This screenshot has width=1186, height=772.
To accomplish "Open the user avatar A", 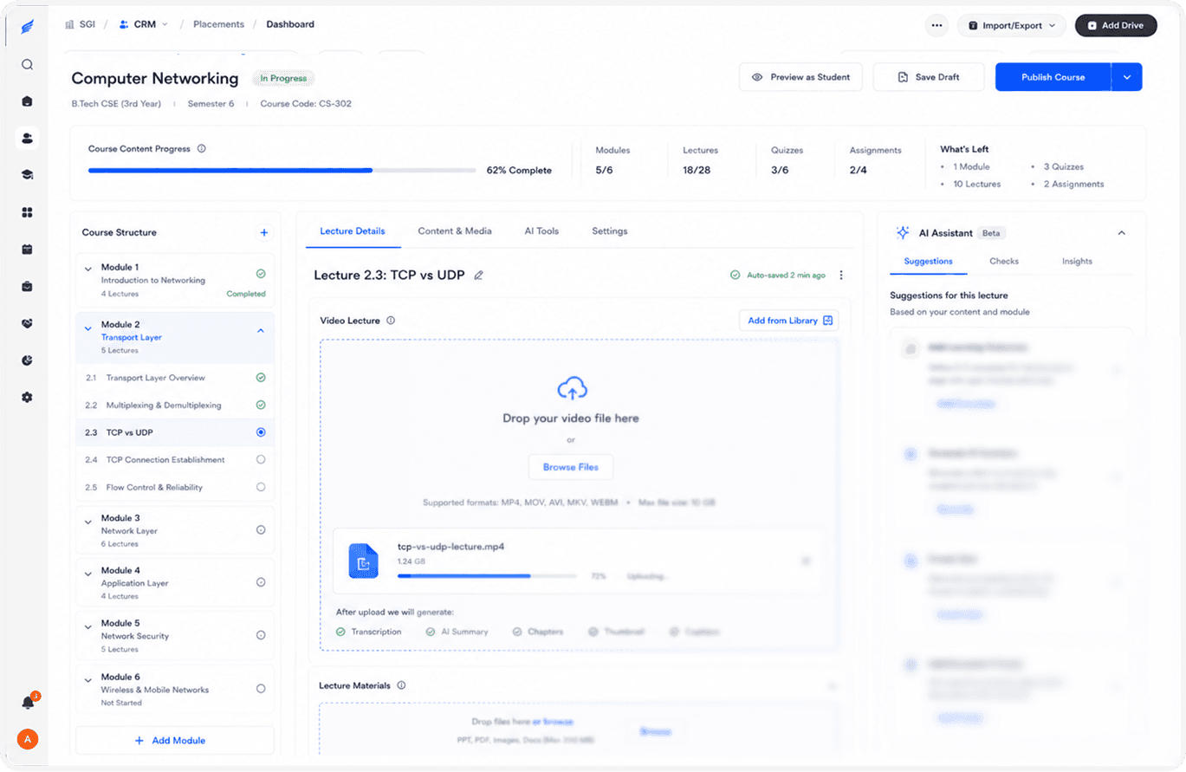I will click(28, 739).
